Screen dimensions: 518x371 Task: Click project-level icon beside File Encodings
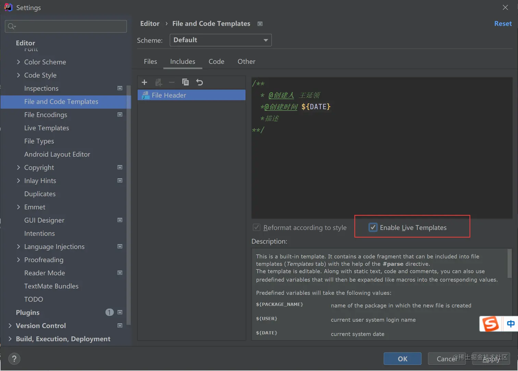(120, 115)
